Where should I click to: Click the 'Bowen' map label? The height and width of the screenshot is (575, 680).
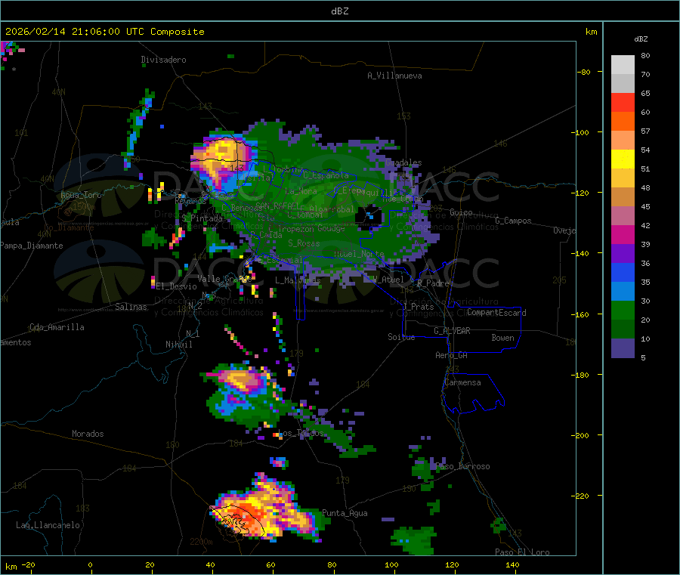[x=503, y=338]
